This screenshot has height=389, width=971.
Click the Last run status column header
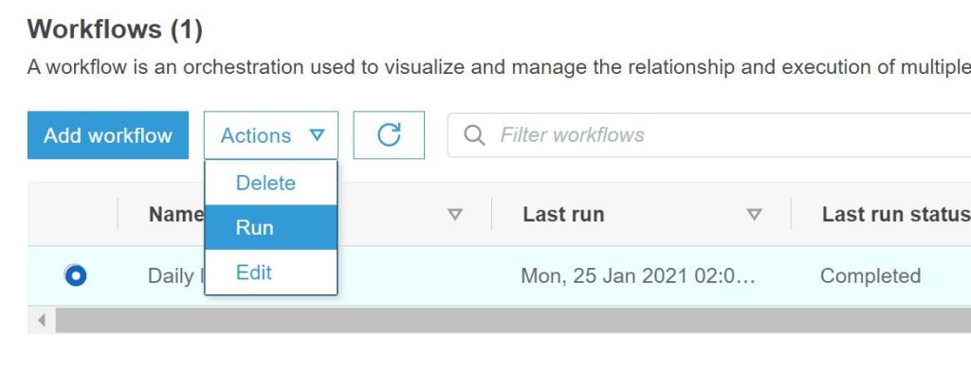pyautogui.click(x=895, y=215)
